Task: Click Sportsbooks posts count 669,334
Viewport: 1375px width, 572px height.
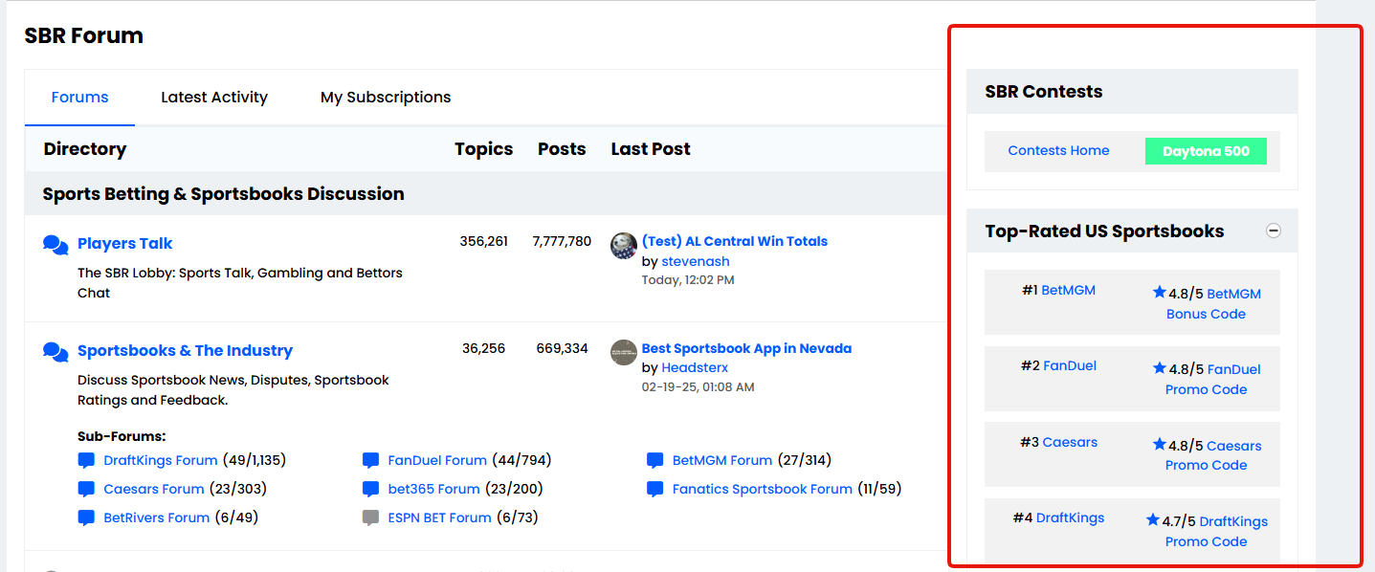Action: (x=562, y=348)
